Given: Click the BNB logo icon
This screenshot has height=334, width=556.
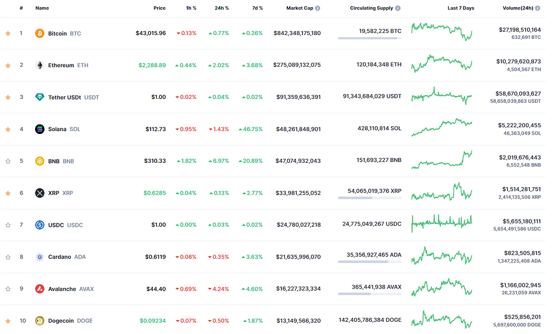Looking at the screenshot, I should click(39, 161).
